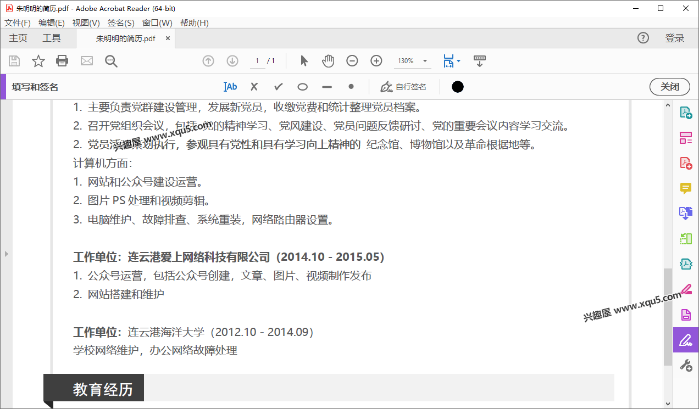Select the dot tool
This screenshot has width=699, height=409.
pos(351,87)
